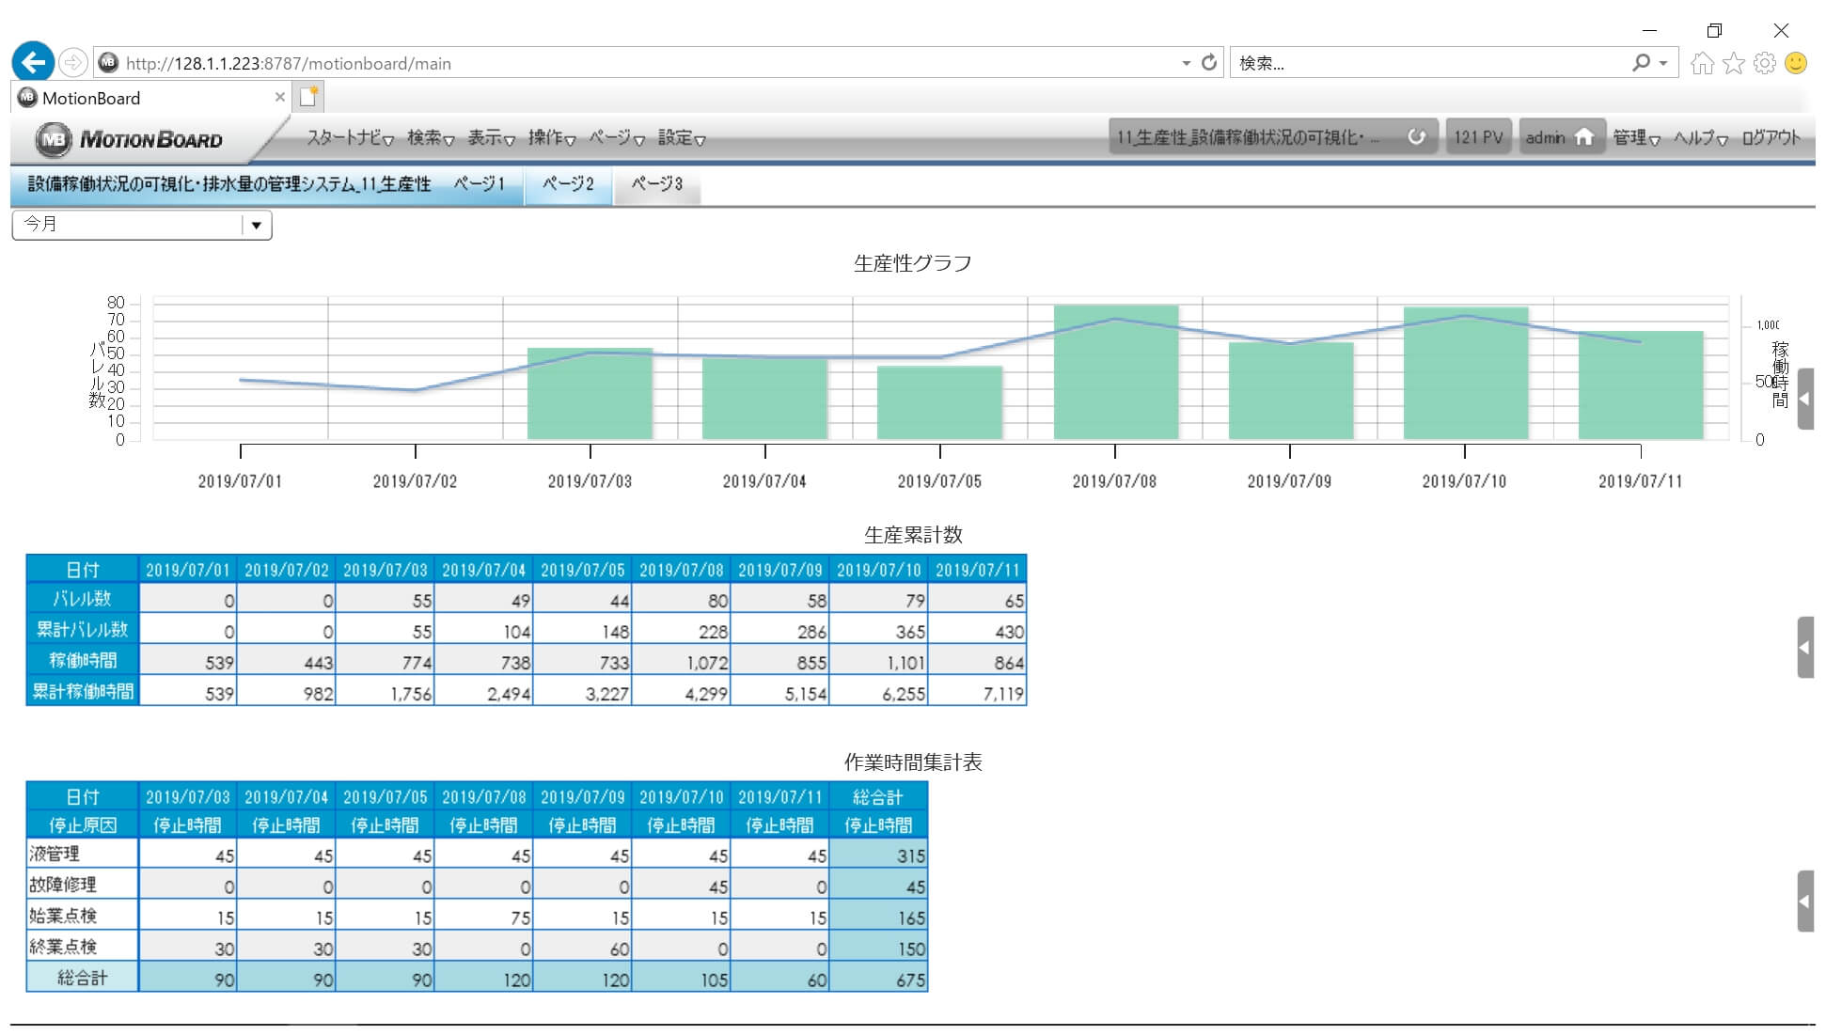Click the ログアウト link
The width and height of the screenshot is (1826, 1036).
1771,138
